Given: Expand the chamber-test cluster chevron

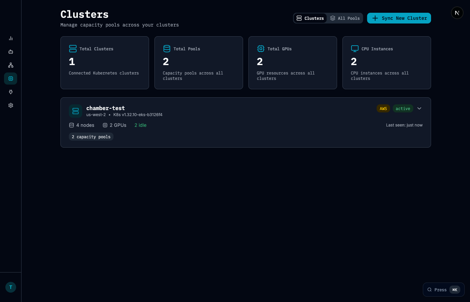Looking at the screenshot, I should click(x=419, y=108).
